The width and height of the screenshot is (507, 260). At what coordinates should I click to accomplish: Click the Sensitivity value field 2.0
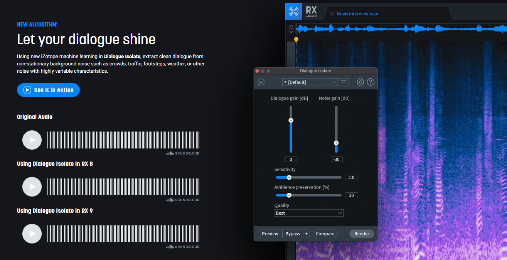point(351,178)
